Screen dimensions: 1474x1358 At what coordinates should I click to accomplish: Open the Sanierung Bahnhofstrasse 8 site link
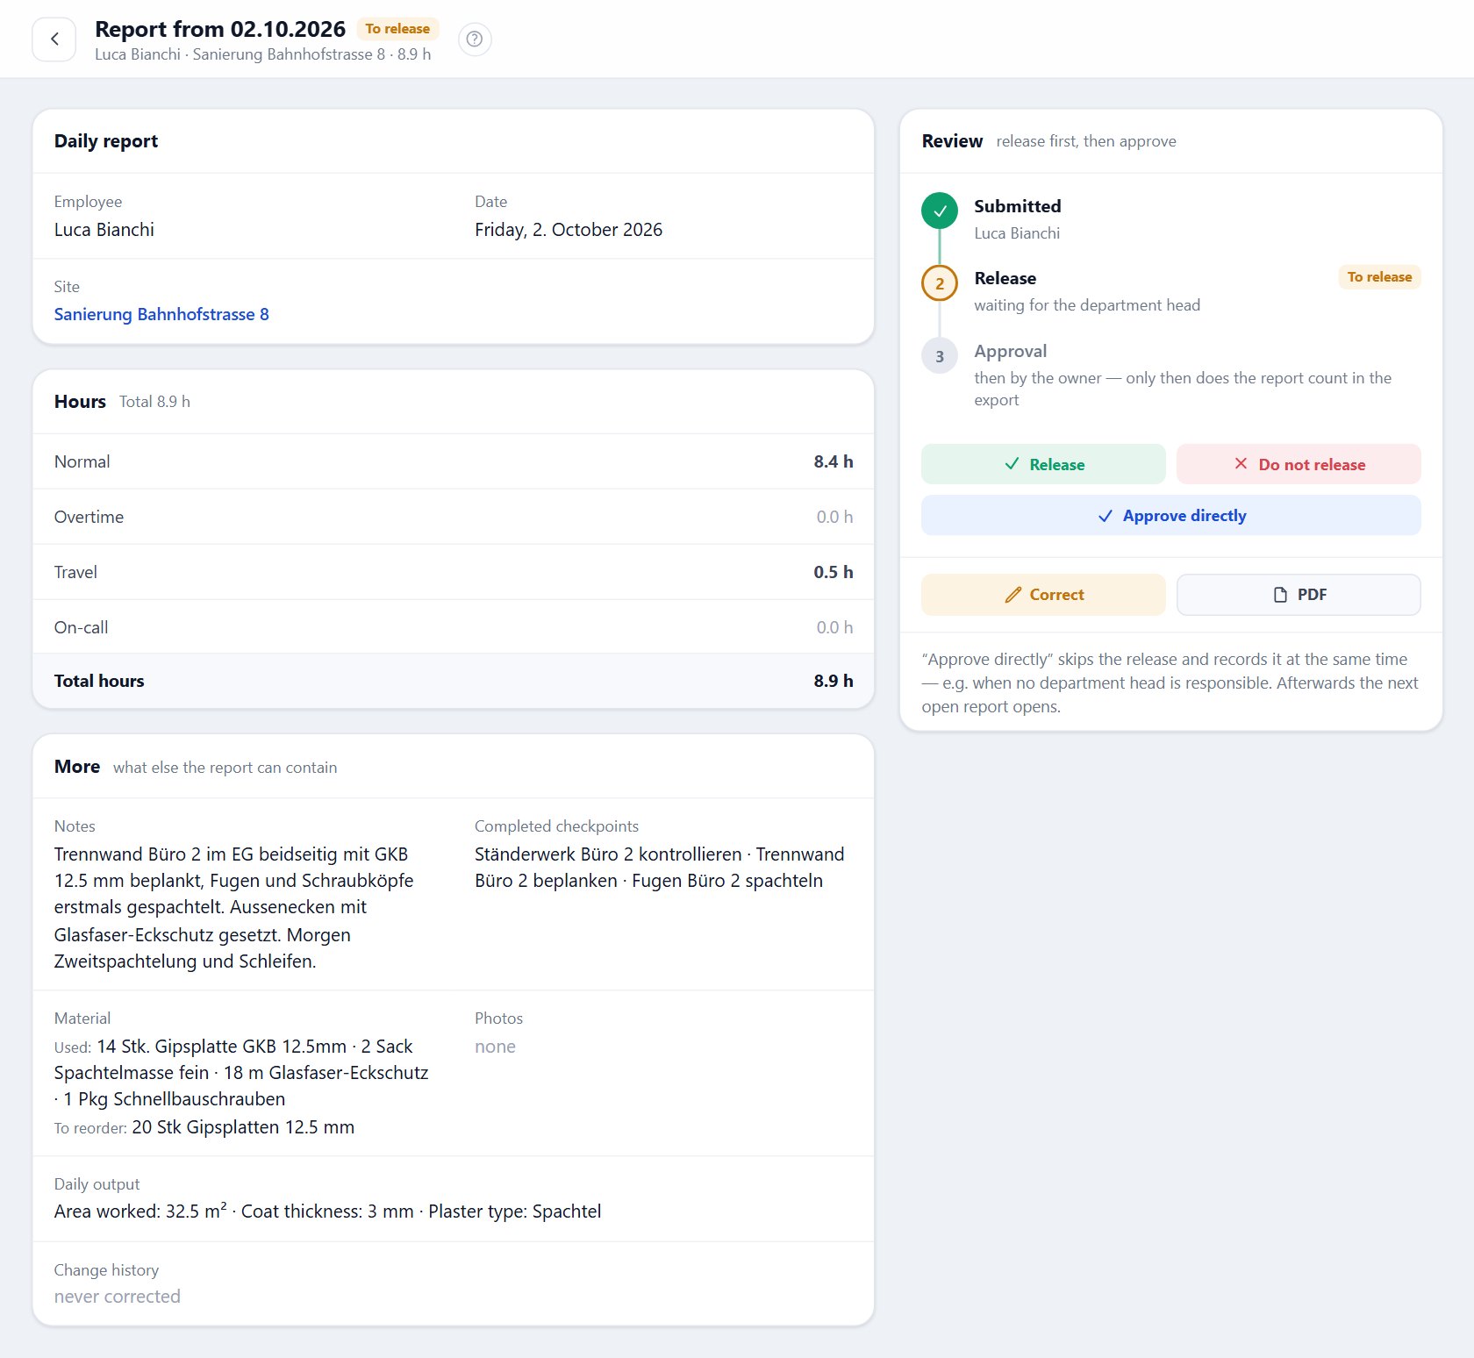click(161, 314)
